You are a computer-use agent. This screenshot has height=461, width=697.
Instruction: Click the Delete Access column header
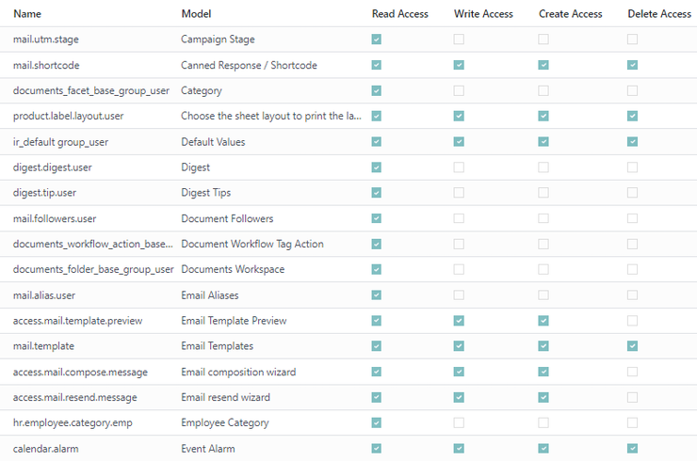coord(659,14)
